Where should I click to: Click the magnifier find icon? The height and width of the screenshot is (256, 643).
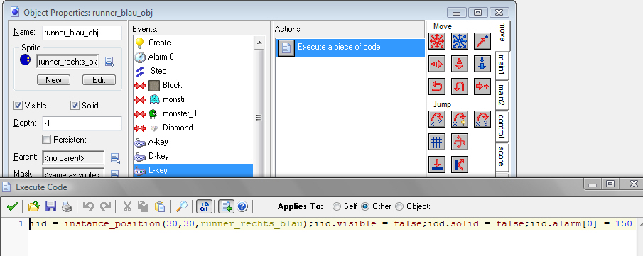181,206
